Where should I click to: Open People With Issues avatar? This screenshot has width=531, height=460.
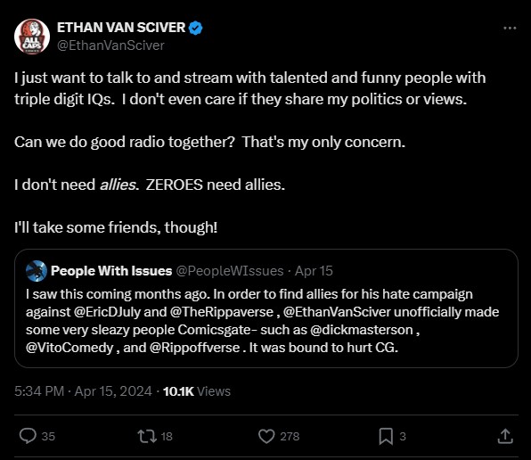tap(37, 271)
